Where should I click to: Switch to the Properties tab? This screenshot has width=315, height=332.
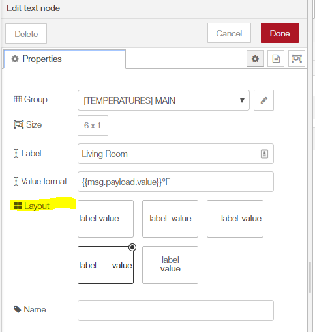65,59
